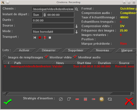Screen dimensions: 137x110
Task: Click the horizontal scrollbar thumb under batch list
Action: click(x=59, y=94)
